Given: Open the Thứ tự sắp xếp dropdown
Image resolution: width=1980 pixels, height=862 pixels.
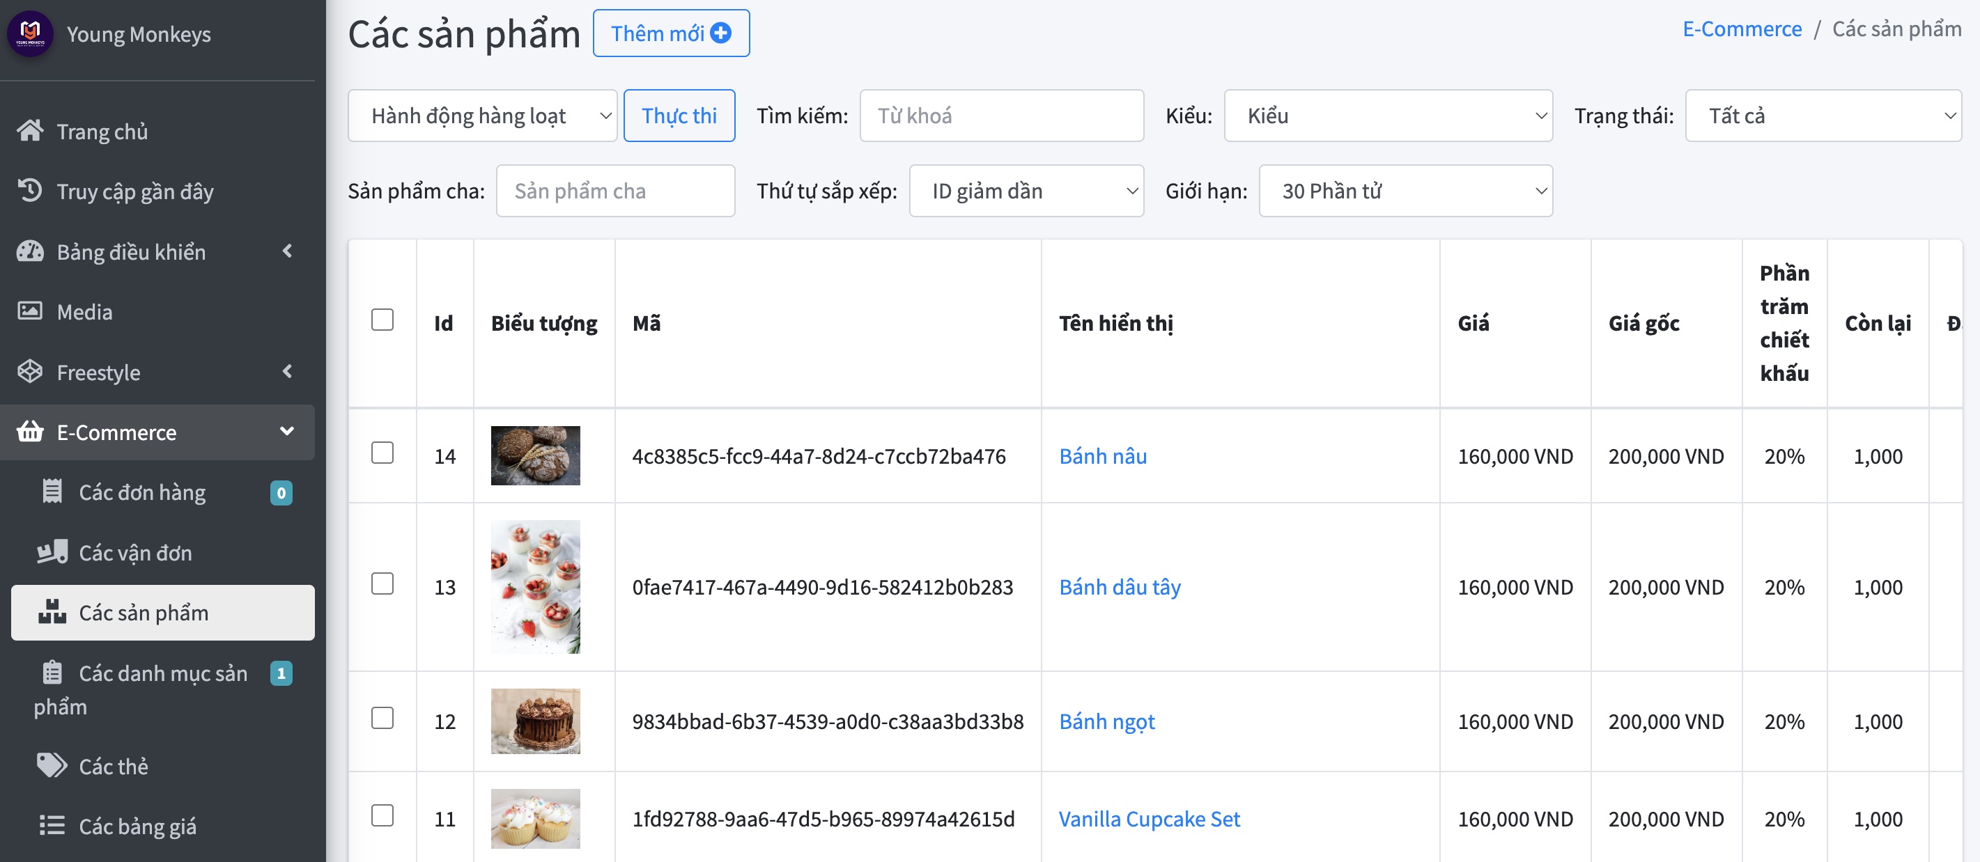Looking at the screenshot, I should point(1026,191).
